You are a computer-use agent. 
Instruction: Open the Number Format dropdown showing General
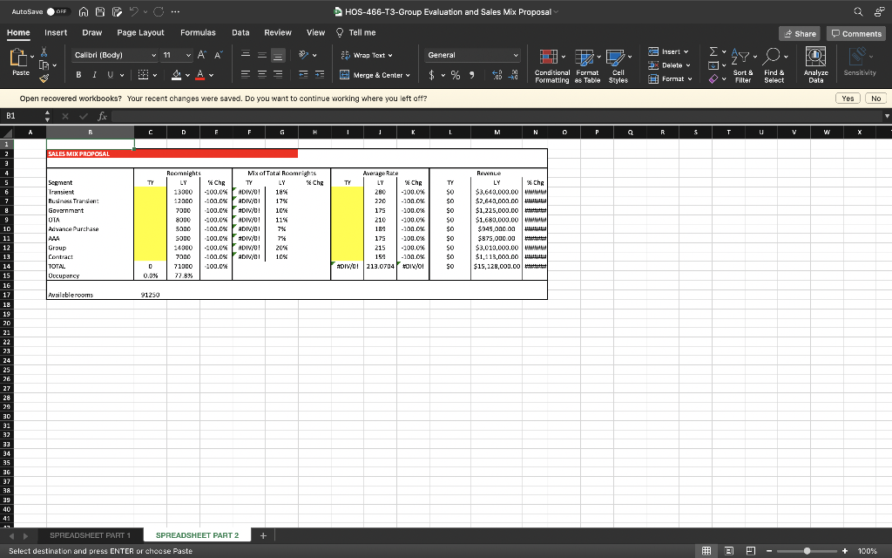(x=471, y=54)
